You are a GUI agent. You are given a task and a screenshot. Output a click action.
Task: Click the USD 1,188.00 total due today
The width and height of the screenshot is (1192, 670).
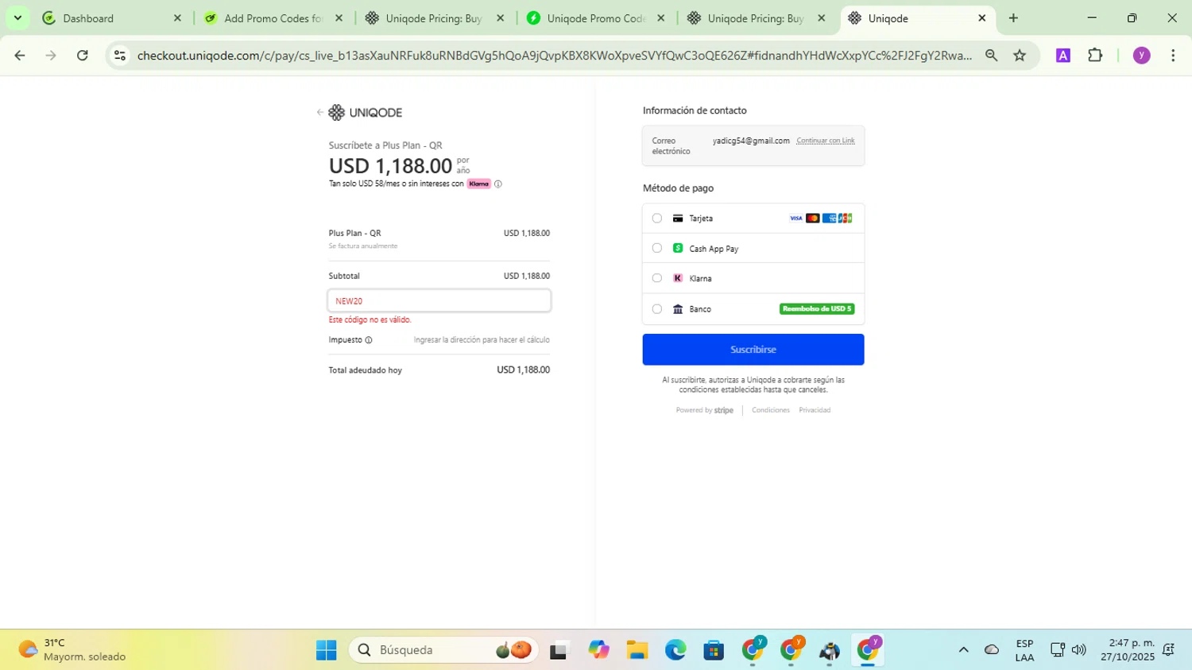point(523,370)
